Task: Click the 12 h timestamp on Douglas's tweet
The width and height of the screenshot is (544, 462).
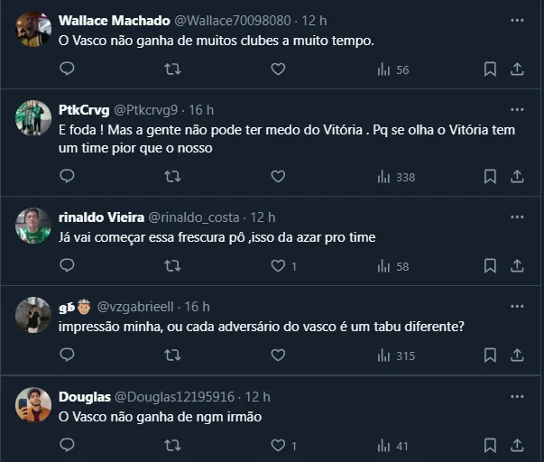Action: point(257,396)
